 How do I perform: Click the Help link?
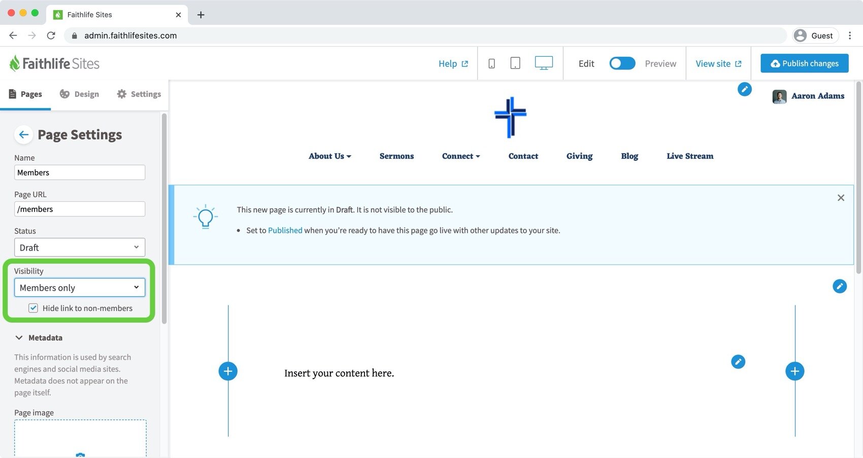pyautogui.click(x=453, y=63)
